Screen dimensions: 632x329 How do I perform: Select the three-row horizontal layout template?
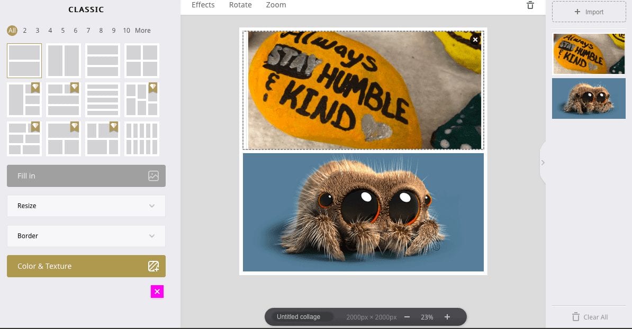pos(103,61)
